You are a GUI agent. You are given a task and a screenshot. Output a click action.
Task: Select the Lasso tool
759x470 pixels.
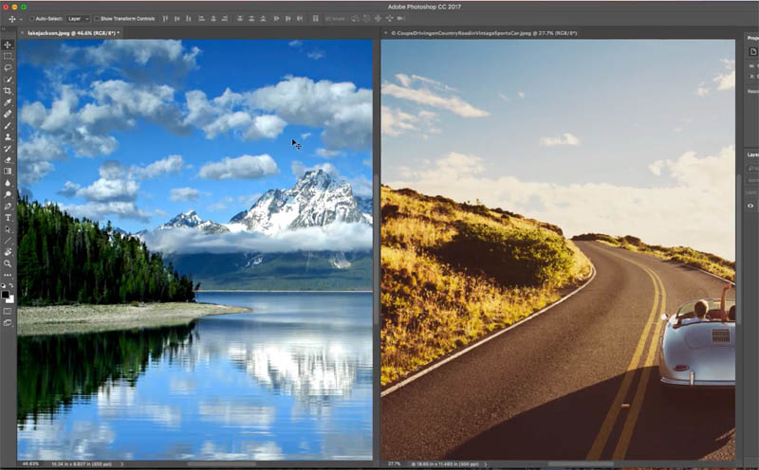pos(8,67)
